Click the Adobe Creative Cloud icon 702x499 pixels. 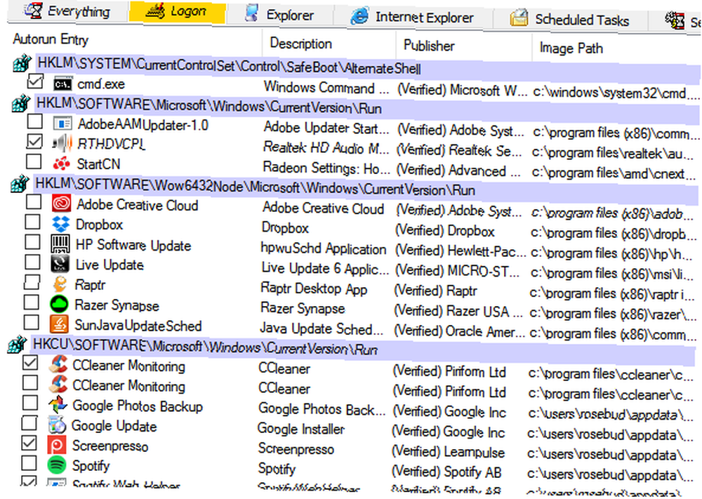coord(61,204)
